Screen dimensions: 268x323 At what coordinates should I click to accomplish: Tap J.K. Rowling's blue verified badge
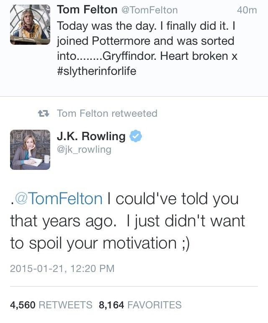point(137,136)
